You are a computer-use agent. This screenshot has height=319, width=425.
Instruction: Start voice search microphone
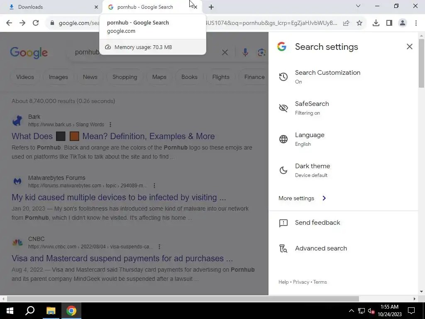[x=245, y=52]
